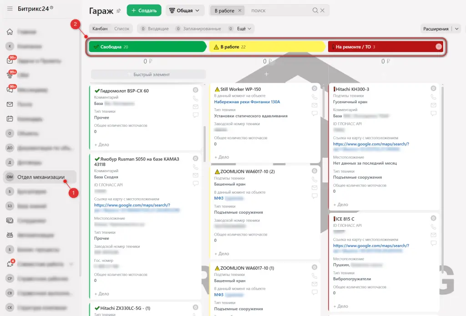Screen dimensions: 466x316
Task: Click email icon on Still Worker WP-150 card
Action: tap(314, 105)
